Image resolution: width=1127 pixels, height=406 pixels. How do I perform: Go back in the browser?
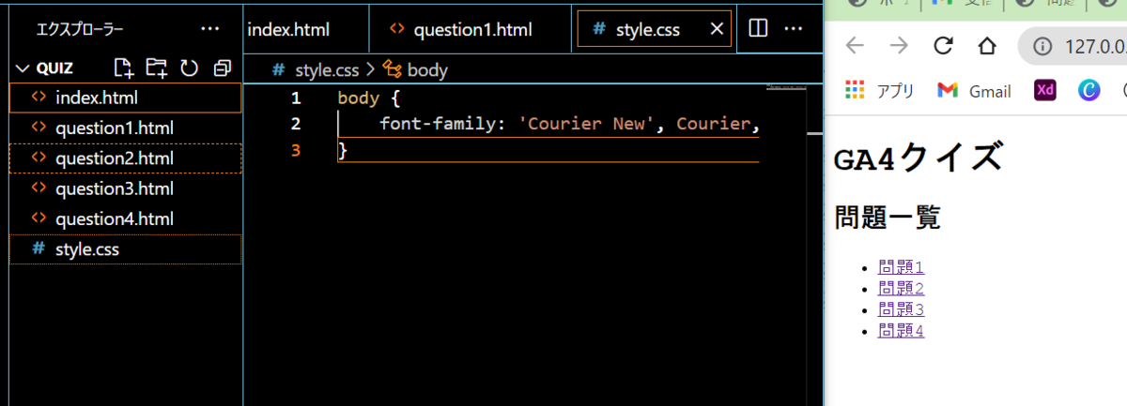pos(854,46)
